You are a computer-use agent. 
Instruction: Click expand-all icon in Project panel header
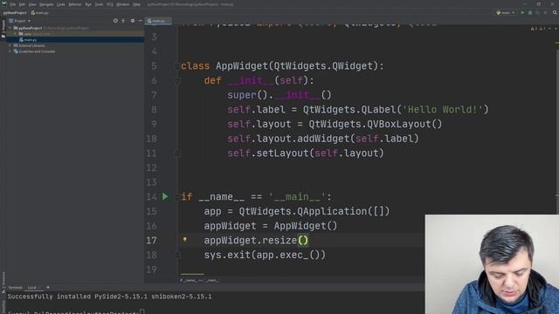(x=123, y=21)
